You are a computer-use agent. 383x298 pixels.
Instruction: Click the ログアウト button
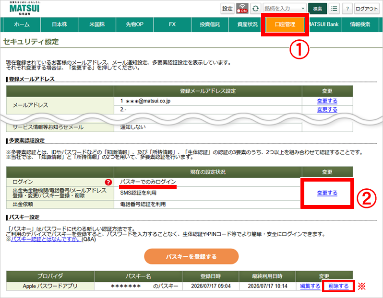[x=366, y=9]
